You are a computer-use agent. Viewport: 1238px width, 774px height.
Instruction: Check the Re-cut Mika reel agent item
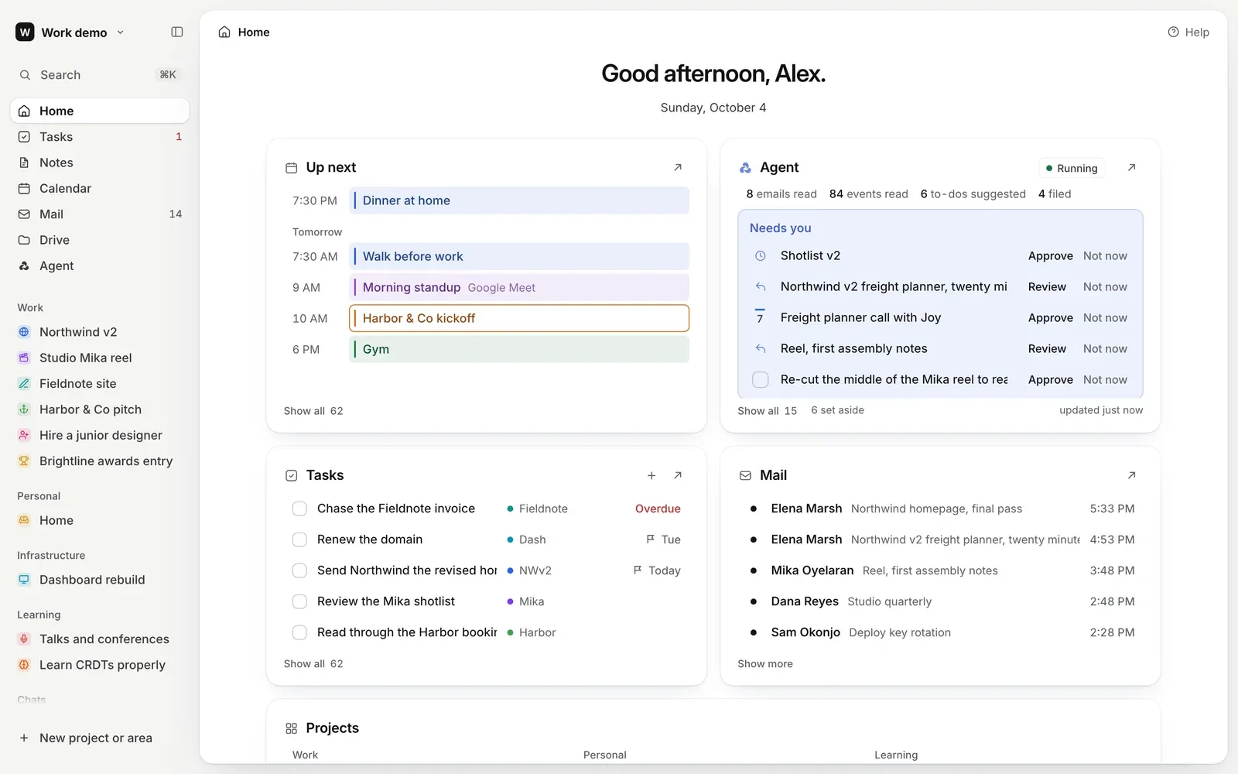(761, 379)
